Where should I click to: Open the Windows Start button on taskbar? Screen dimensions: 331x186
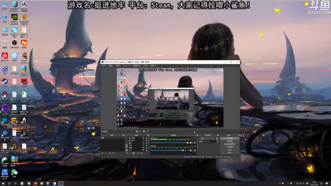(3, 184)
